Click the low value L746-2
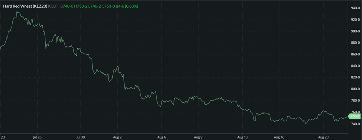This screenshot has width=362, height=140. tap(95, 7)
